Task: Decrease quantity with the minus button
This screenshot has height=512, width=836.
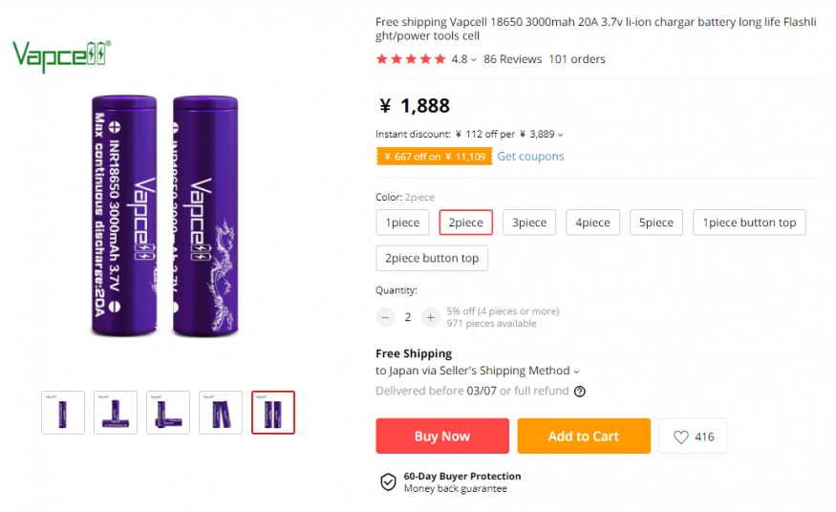Action: (386, 317)
